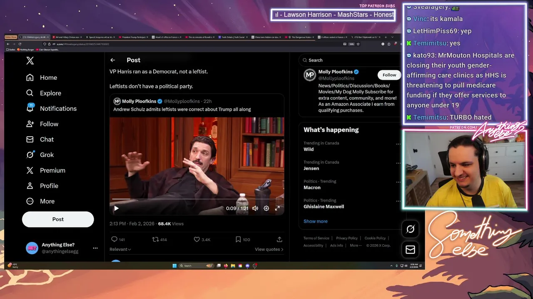The image size is (533, 299).
Task: Click Show more under What's happening
Action: point(316,221)
